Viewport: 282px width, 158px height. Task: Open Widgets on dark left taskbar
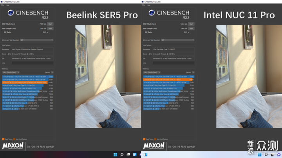tap(135, 154)
